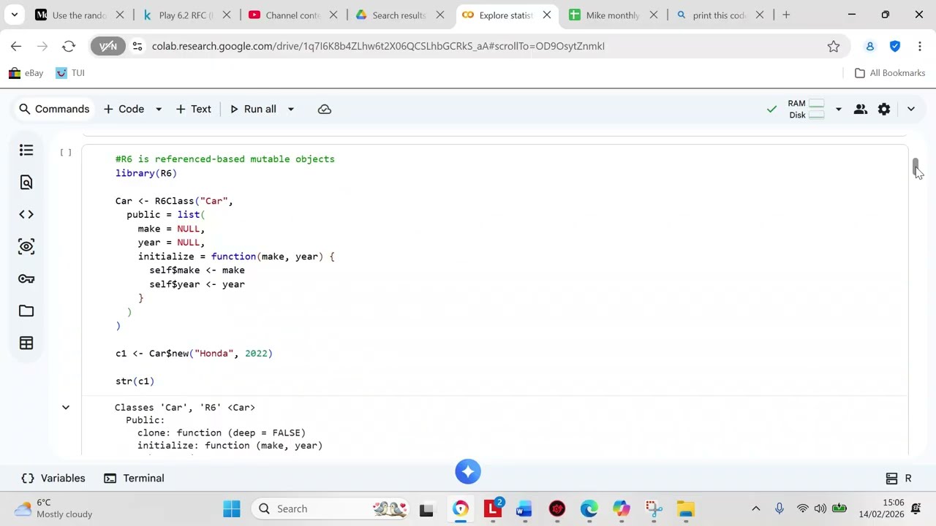Add a new Code cell
The width and height of the screenshot is (936, 526).
124,109
